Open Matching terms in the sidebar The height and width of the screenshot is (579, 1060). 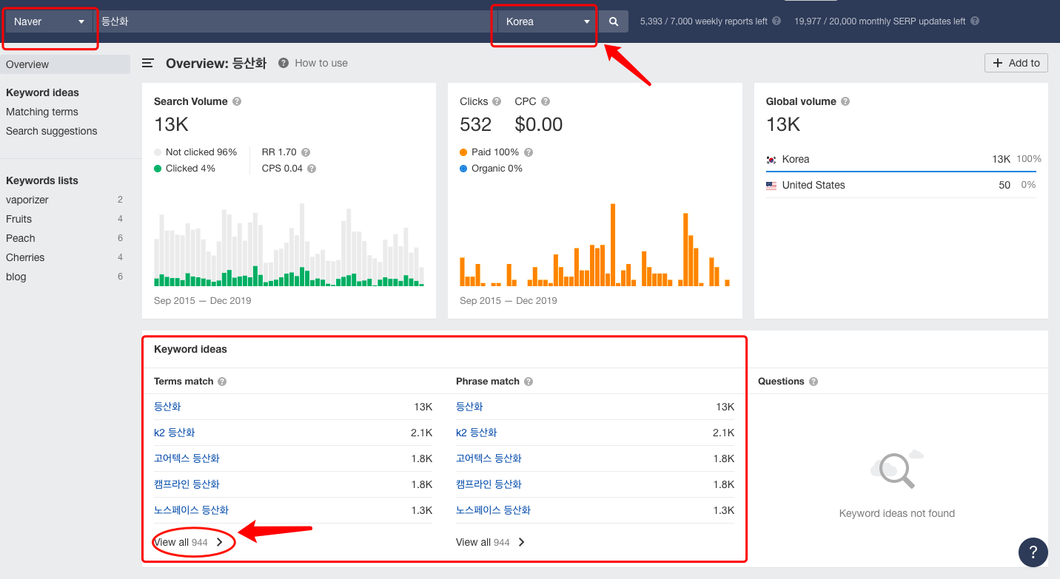(42, 112)
